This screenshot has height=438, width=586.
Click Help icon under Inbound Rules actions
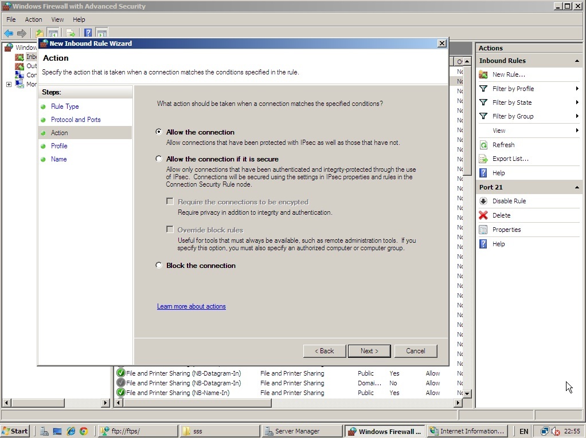[x=483, y=173]
